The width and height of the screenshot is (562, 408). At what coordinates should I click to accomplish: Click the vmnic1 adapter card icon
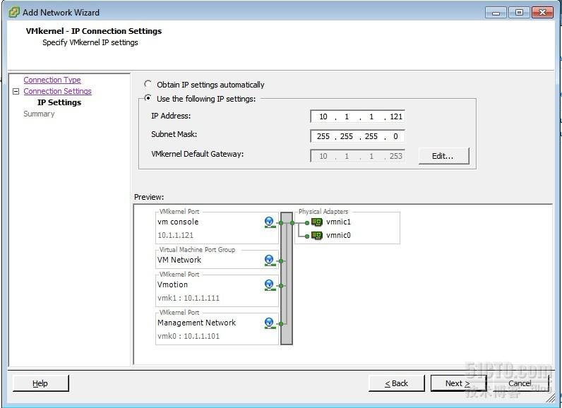pyautogui.click(x=317, y=222)
